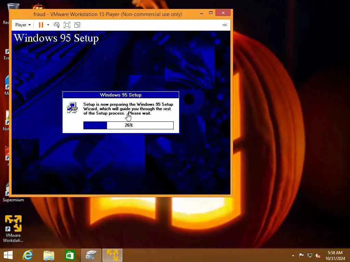Expand the power options arrow beside pause
This screenshot has height=262, width=350.
pyautogui.click(x=48, y=25)
